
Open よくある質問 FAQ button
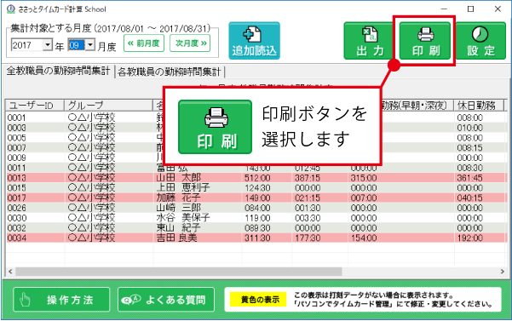click(166, 300)
